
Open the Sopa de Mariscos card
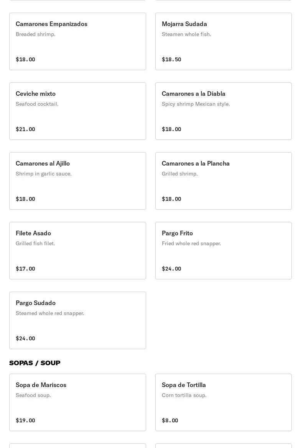(77, 402)
